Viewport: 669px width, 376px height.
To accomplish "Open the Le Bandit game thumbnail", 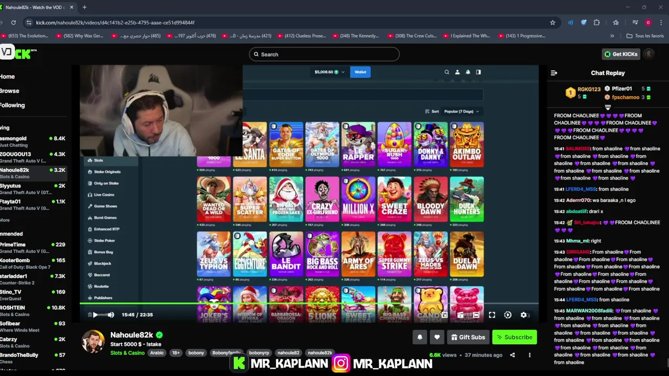I will 286,253.
